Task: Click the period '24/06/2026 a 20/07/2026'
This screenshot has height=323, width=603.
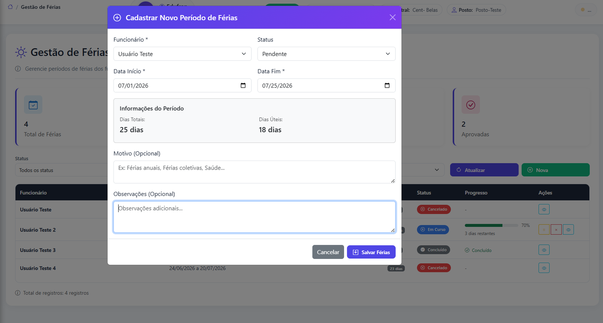Action: tap(197, 268)
